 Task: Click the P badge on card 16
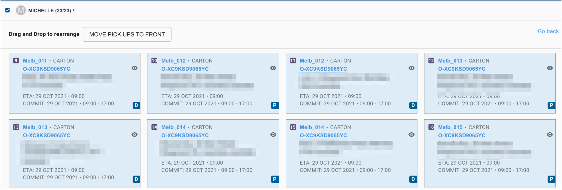click(x=551, y=179)
